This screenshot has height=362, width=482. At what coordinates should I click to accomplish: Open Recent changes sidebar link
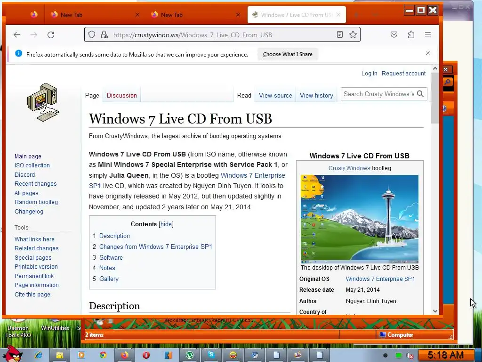[35, 184]
